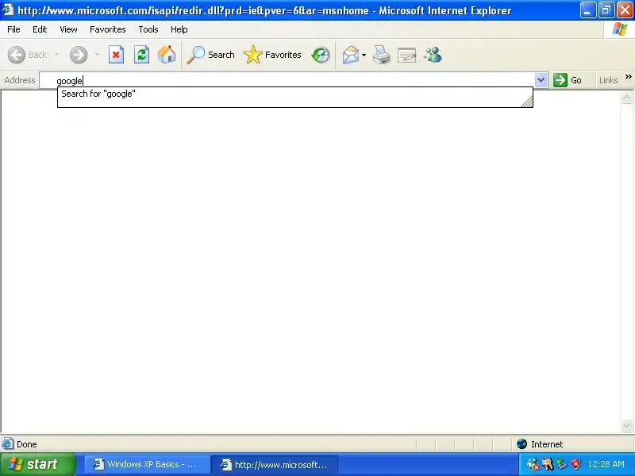The height and width of the screenshot is (476, 635).
Task: Click the Restore Down window button
Action: [x=606, y=10]
